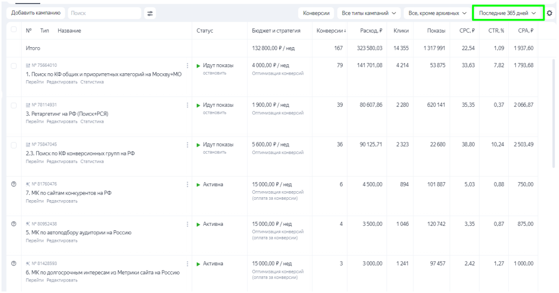Open three-dot menu for campaign № 75847045

point(188,144)
